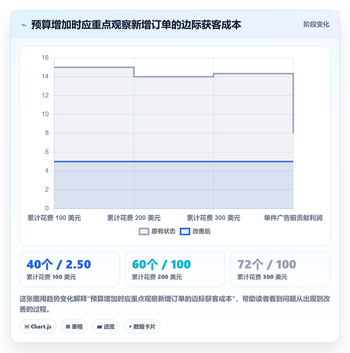Click the card title 预算增加时应重点观察新增订单的边际获客成本
This screenshot has height=353, width=350.
click(136, 25)
